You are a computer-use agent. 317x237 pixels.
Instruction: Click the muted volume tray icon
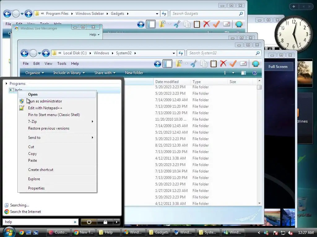click(290, 233)
